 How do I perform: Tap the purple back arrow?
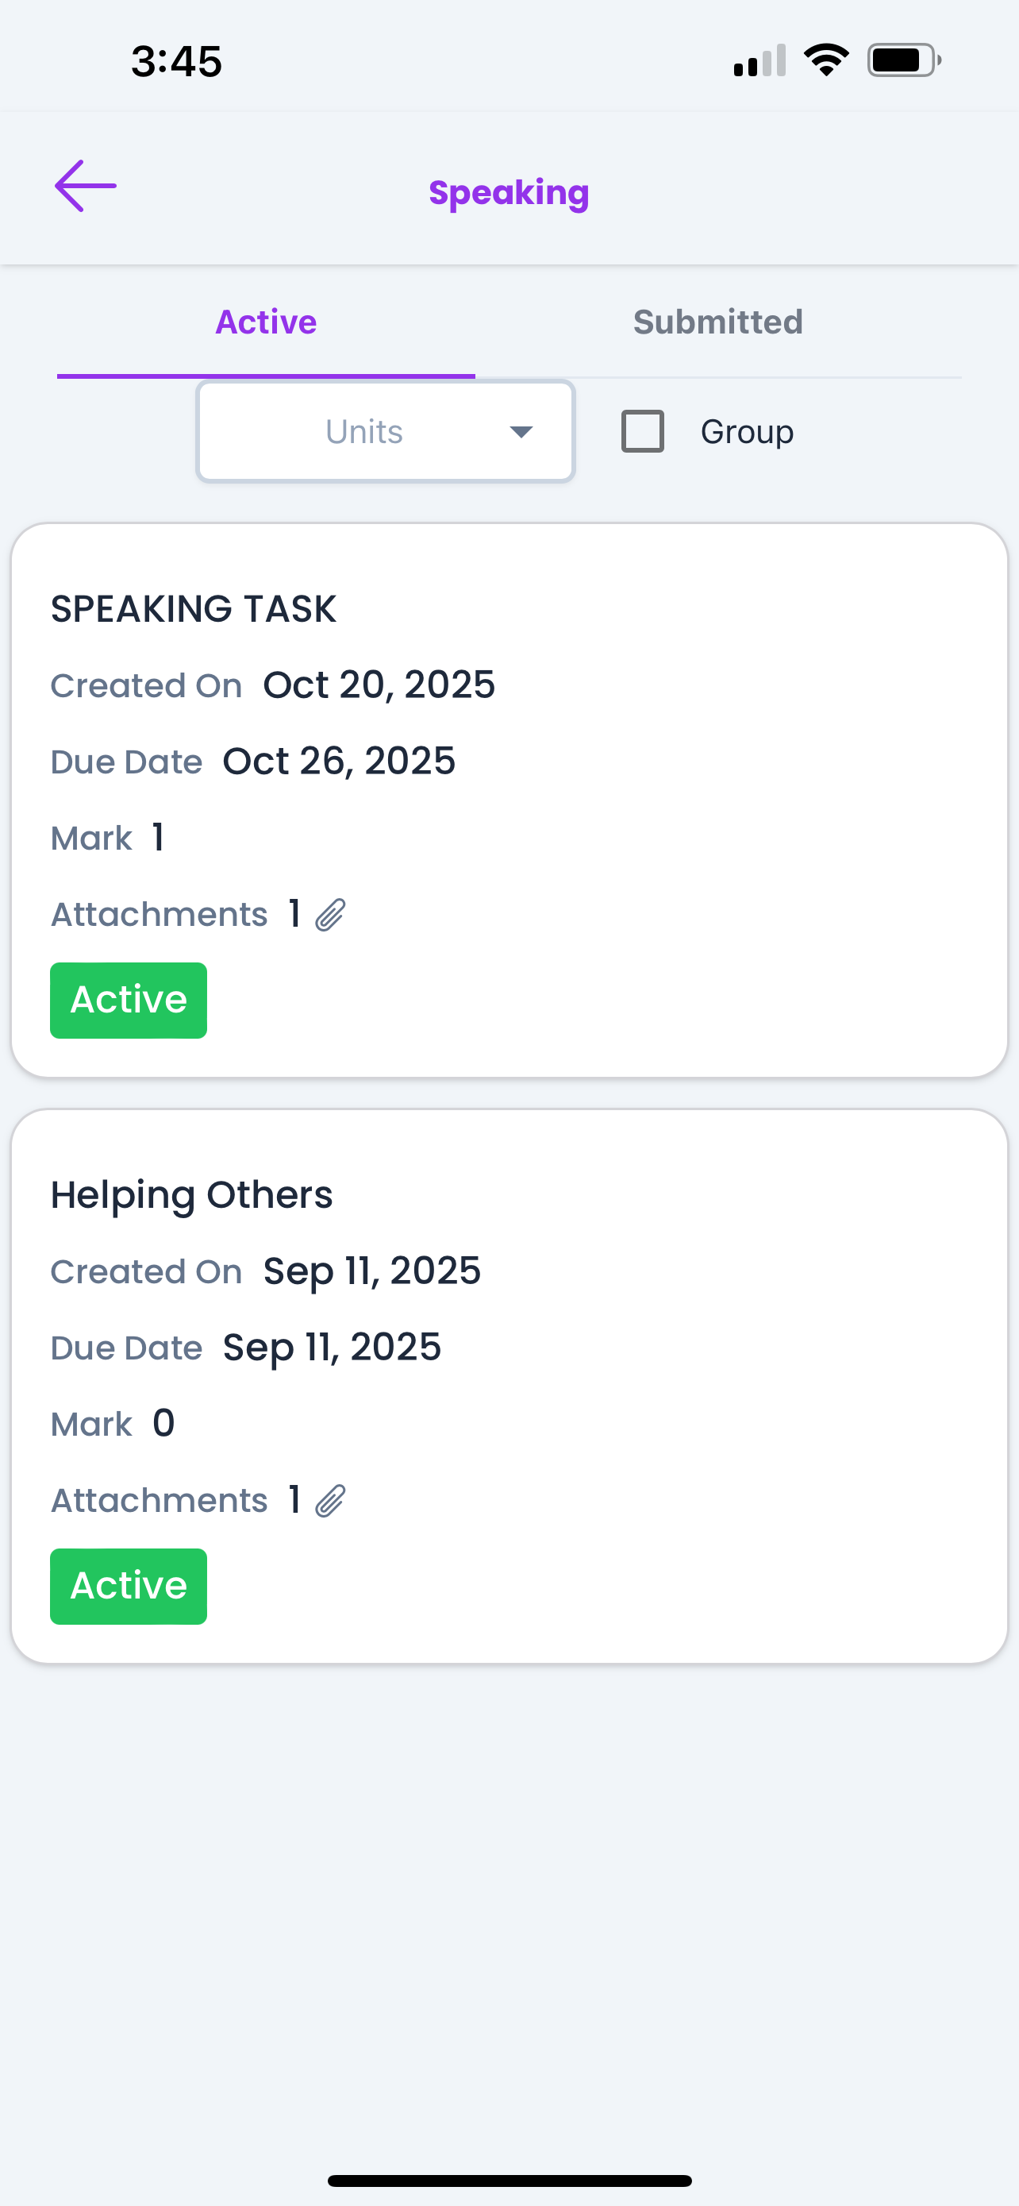point(86,186)
